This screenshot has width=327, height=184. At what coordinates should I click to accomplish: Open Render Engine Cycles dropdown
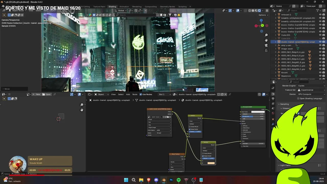pyautogui.click(x=311, y=86)
